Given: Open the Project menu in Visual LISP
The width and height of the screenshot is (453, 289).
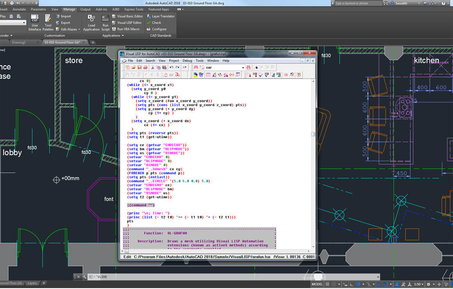Looking at the screenshot, I should click(174, 61).
